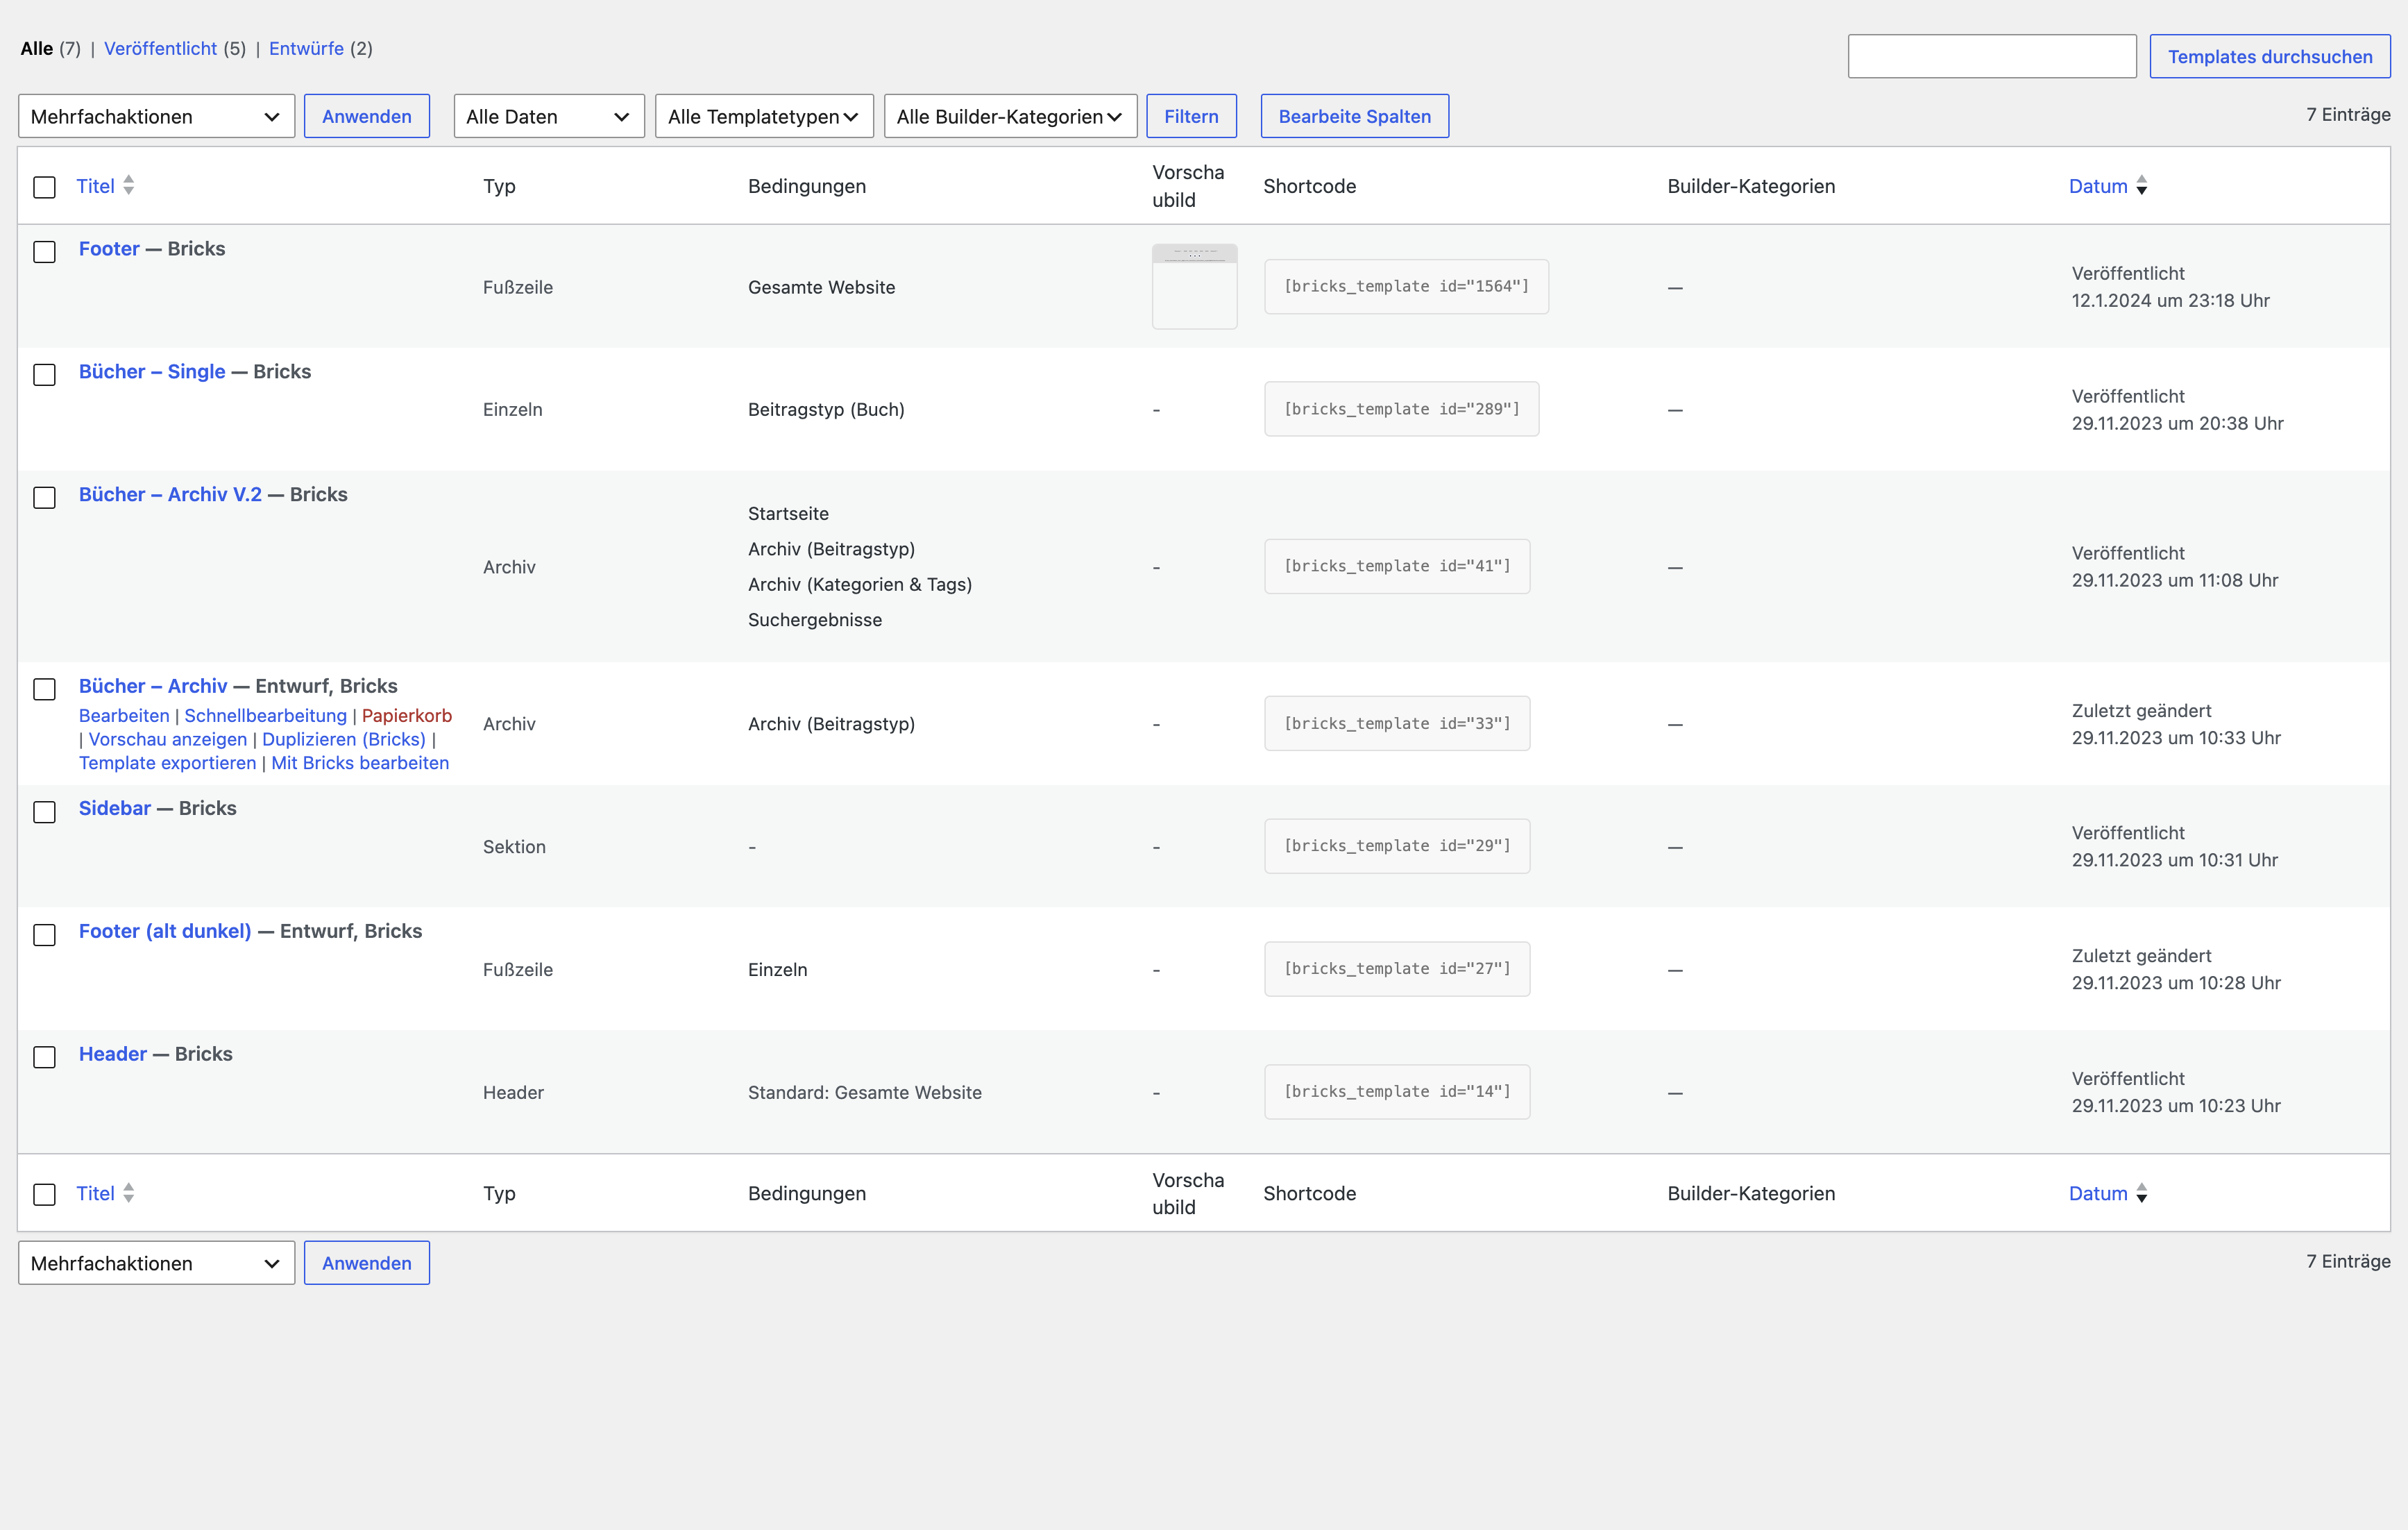Focus the template search input field
This screenshot has width=2408, height=1530.
(1992, 56)
